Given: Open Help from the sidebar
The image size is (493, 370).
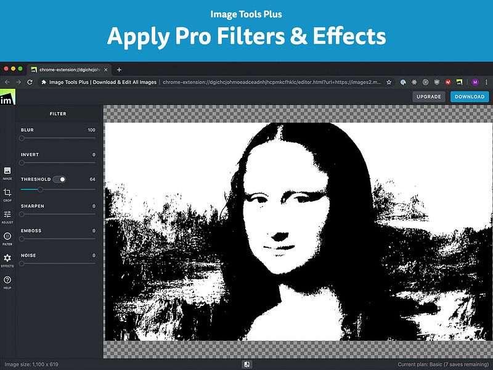Looking at the screenshot, I should click(x=7, y=282).
